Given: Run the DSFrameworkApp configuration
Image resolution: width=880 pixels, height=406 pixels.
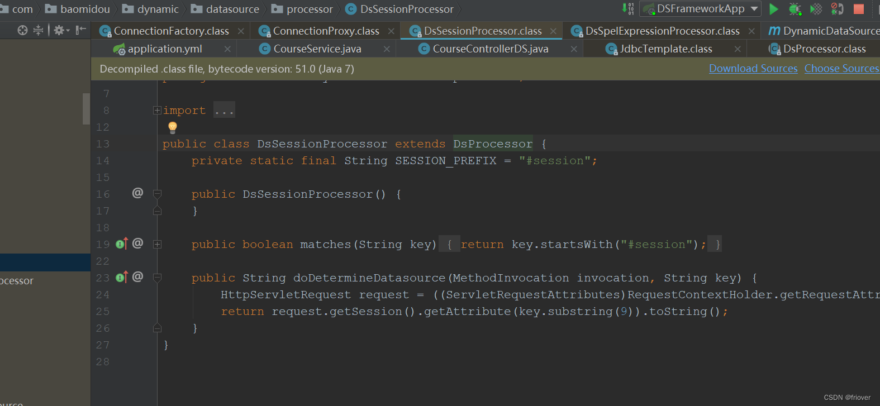Looking at the screenshot, I should (x=774, y=9).
